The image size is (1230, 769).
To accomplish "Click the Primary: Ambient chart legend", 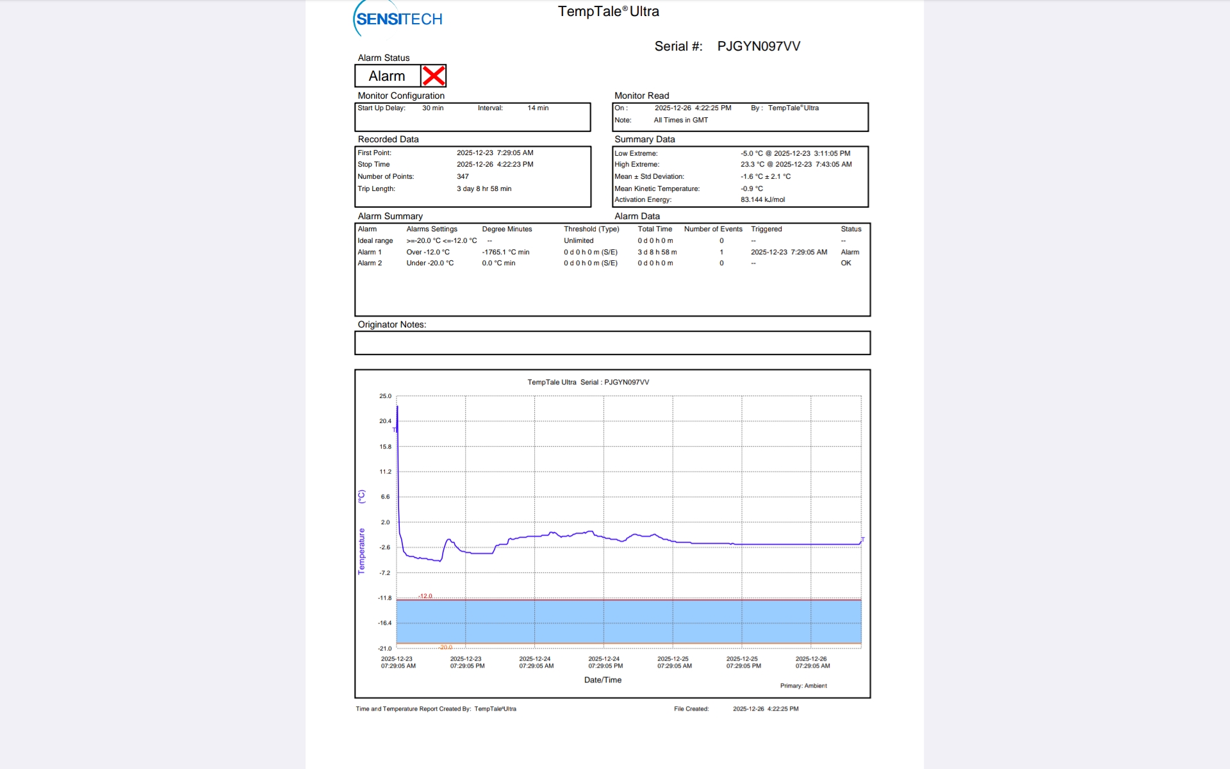I will coord(803,686).
